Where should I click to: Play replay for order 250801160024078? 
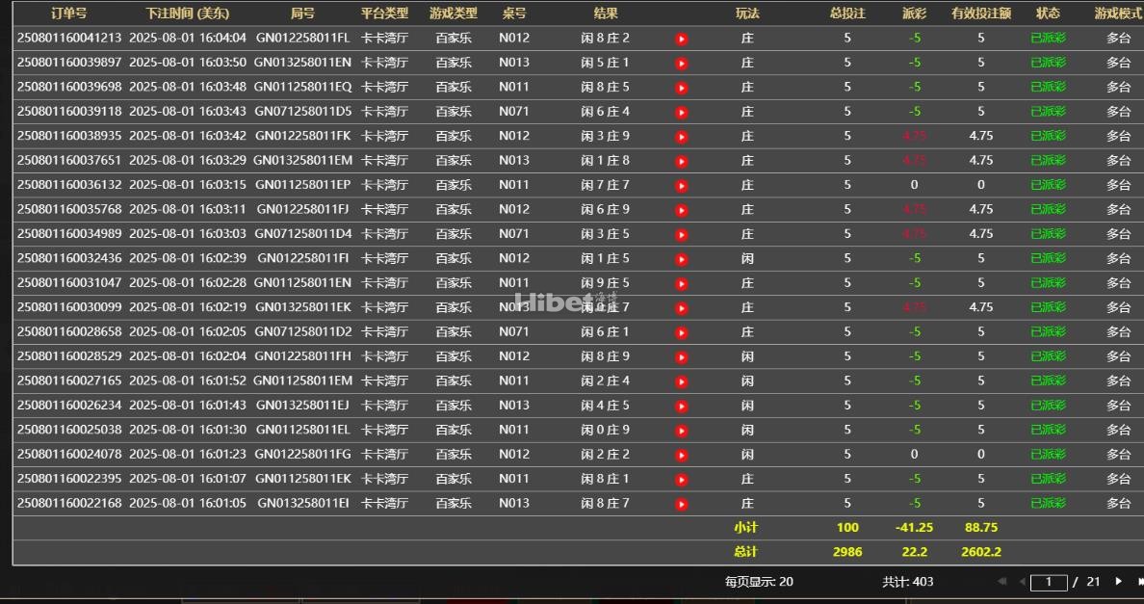coord(682,455)
